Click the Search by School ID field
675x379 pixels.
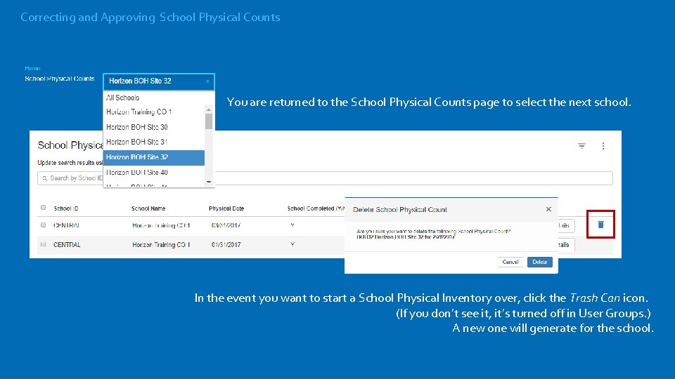point(325,178)
